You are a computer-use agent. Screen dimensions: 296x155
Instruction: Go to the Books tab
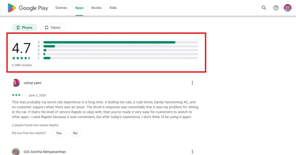click(97, 8)
